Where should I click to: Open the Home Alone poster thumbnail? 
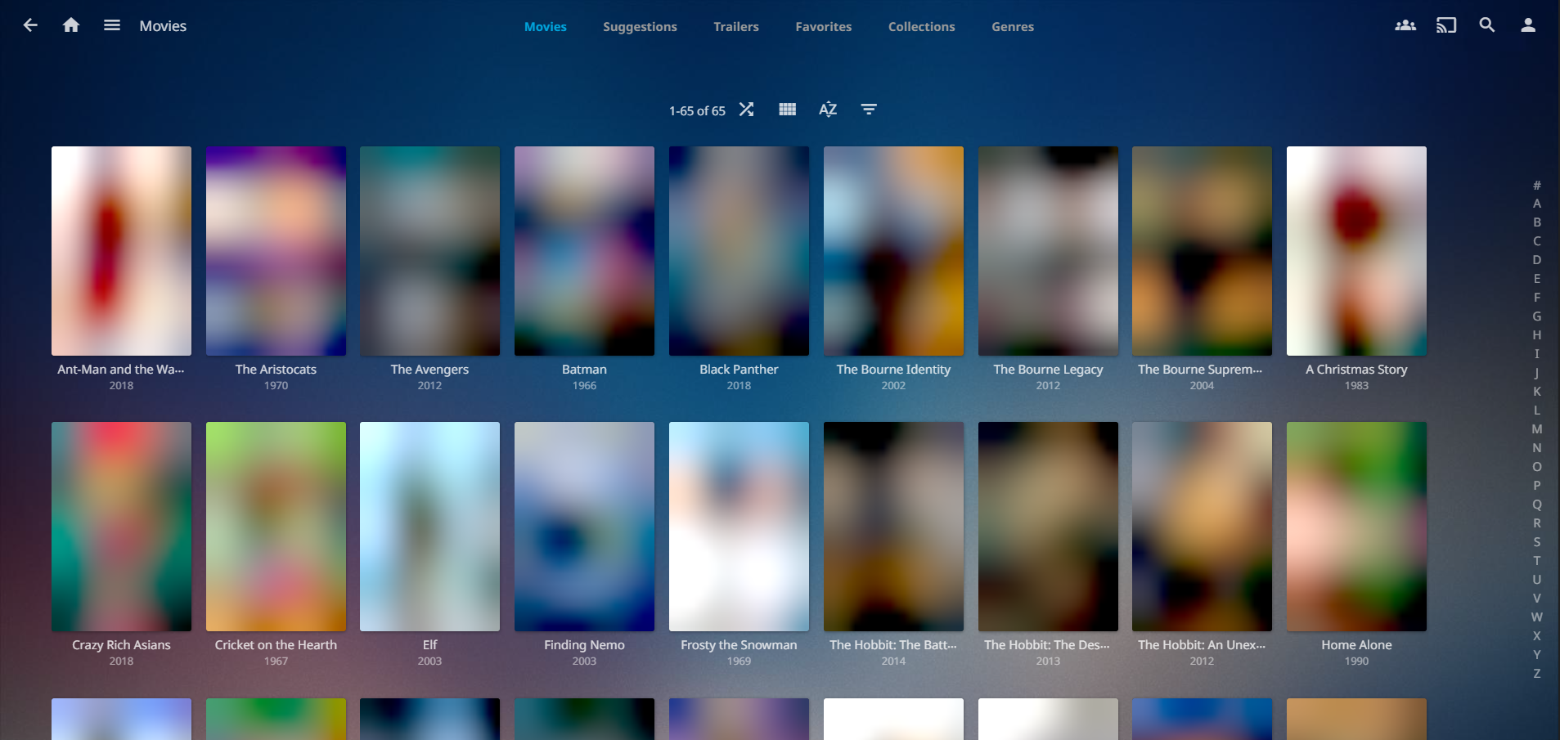pos(1356,527)
